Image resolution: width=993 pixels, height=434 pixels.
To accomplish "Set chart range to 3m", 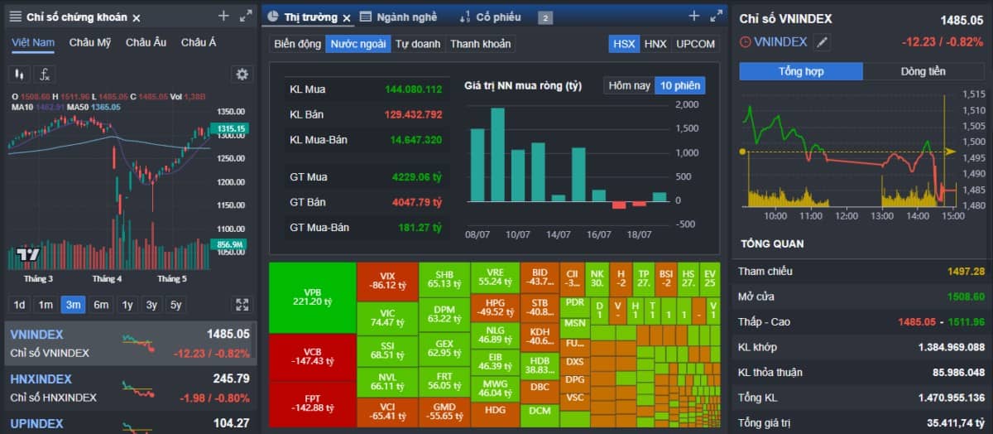I will tap(74, 305).
